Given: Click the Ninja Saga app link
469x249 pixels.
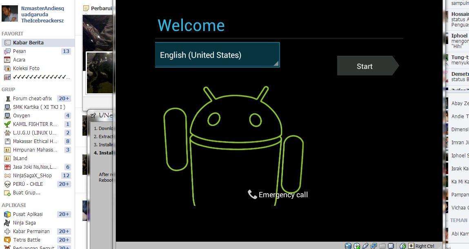Looking at the screenshot, I should pyautogui.click(x=24, y=223).
